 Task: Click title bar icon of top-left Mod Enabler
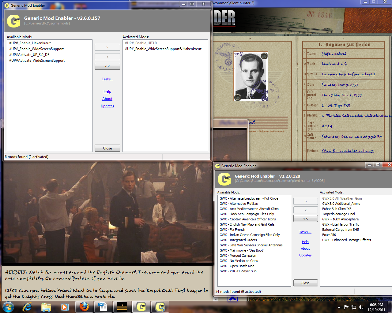7,6
